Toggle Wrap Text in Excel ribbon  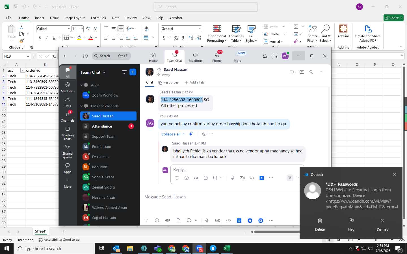click(146, 29)
